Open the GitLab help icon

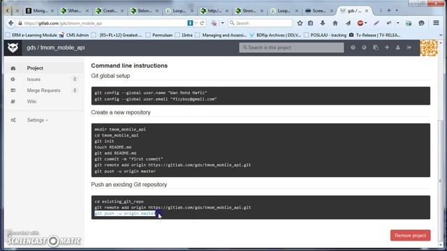353,47
